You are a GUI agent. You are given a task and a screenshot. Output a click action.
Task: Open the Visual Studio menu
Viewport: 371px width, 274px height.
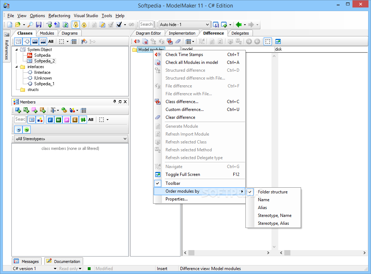coord(86,16)
